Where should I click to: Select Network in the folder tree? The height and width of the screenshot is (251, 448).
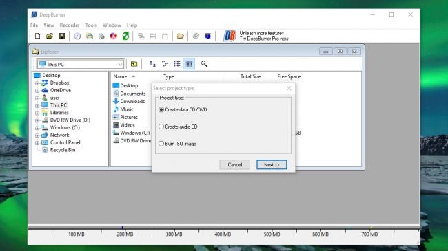[59, 135]
